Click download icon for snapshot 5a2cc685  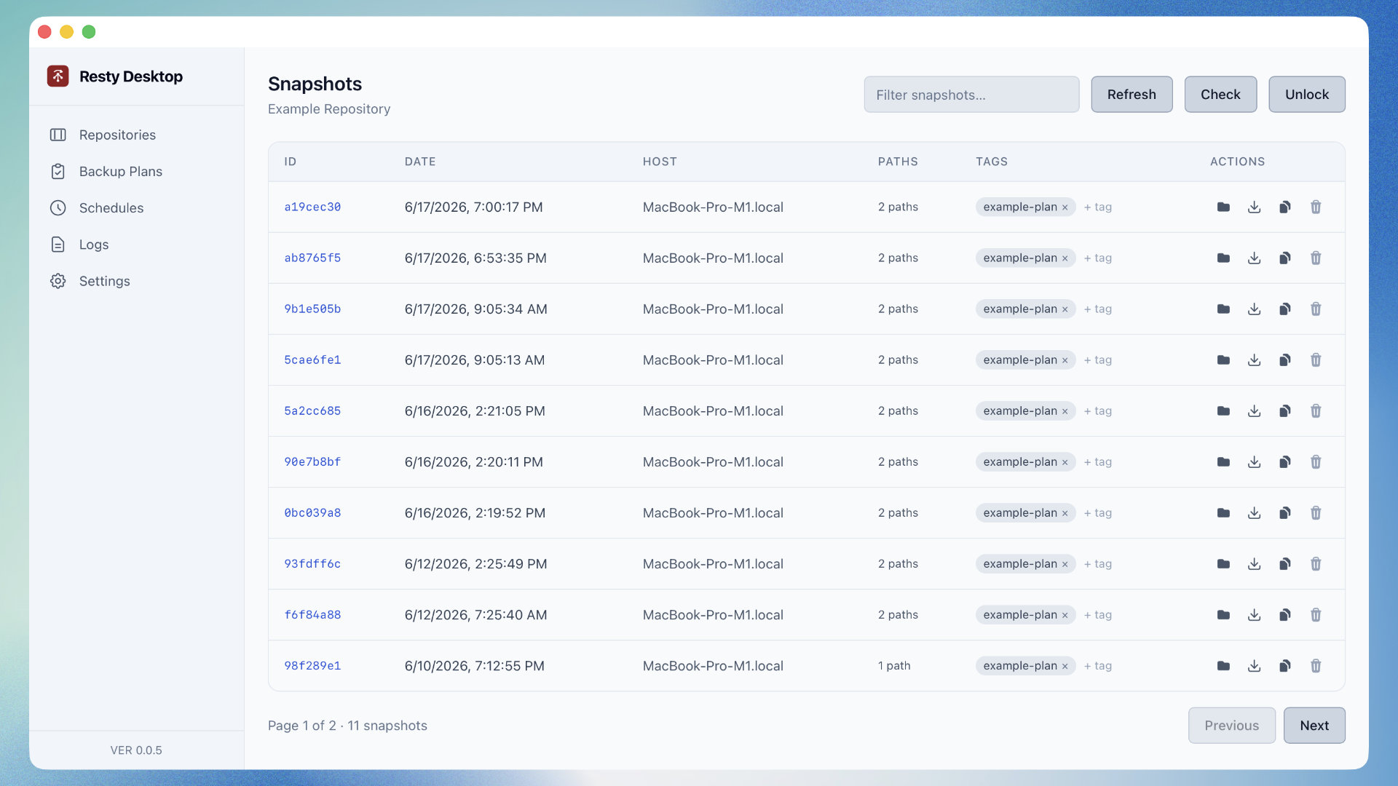[1254, 410]
